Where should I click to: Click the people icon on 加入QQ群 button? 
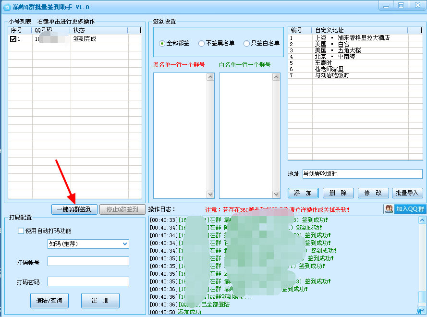(x=389, y=209)
